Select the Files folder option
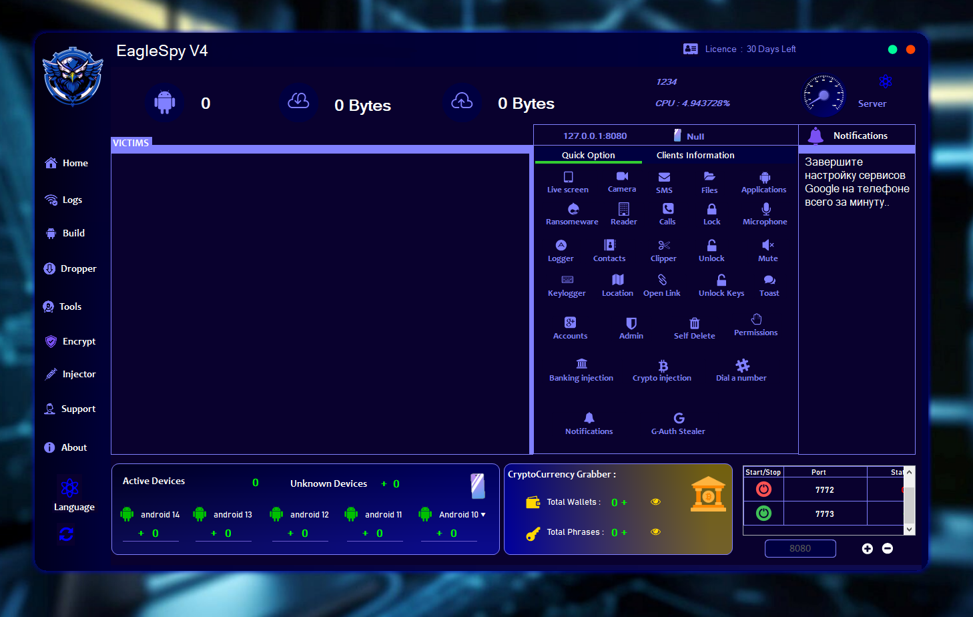The height and width of the screenshot is (617, 973). click(x=709, y=182)
